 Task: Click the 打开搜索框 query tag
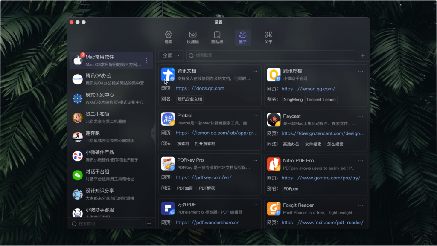point(205,144)
